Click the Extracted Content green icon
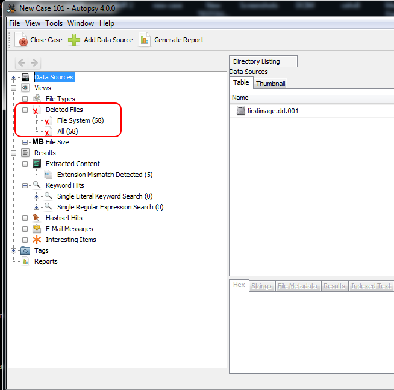This screenshot has height=390, width=394. click(x=37, y=164)
